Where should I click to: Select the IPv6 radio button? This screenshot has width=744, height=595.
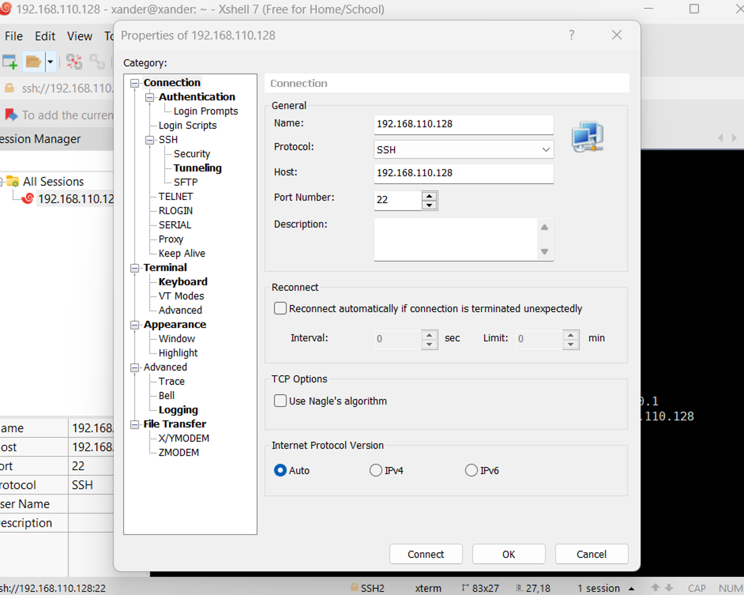pos(471,470)
